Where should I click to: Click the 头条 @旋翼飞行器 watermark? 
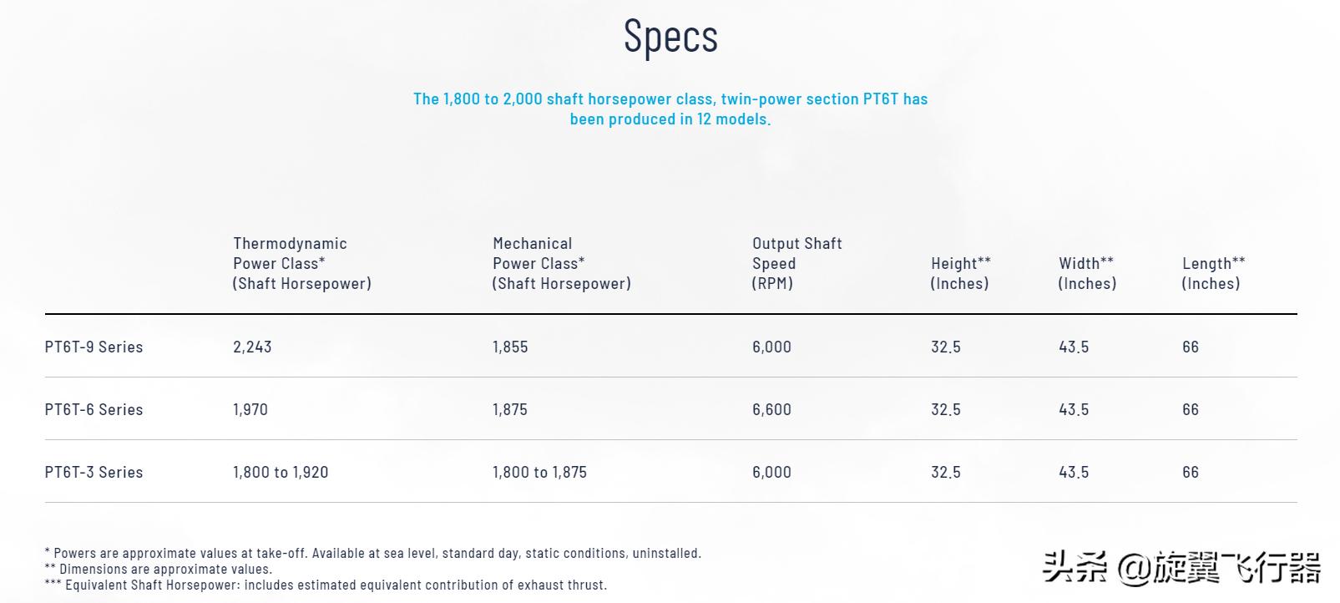(1181, 568)
